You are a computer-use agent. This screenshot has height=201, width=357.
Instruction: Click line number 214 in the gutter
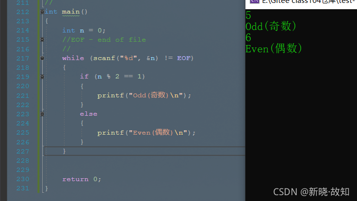tap(23, 31)
